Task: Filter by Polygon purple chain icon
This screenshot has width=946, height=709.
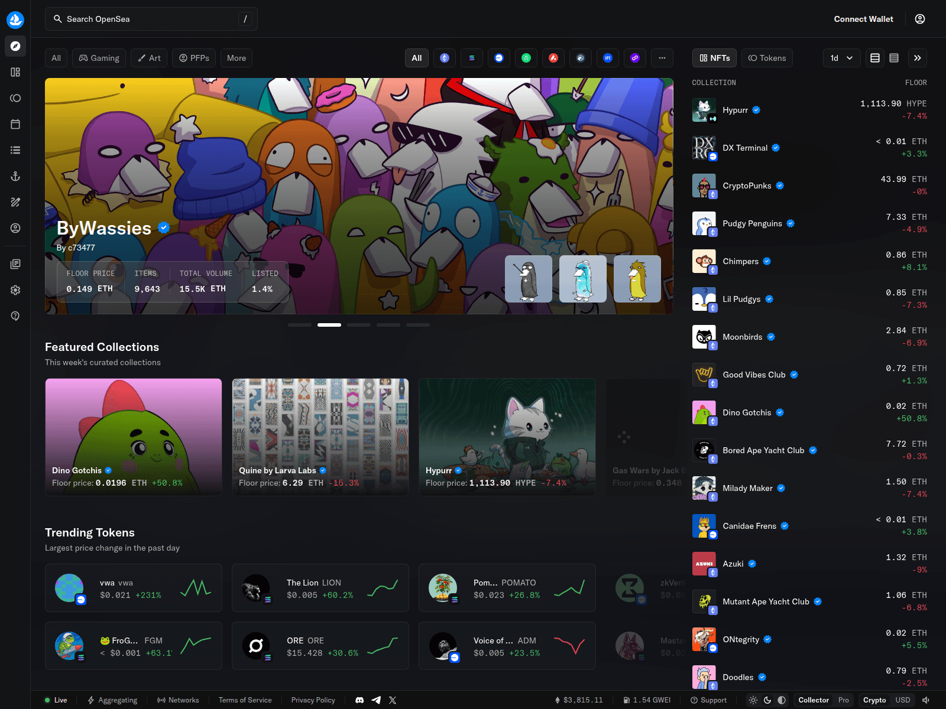Action: click(635, 58)
